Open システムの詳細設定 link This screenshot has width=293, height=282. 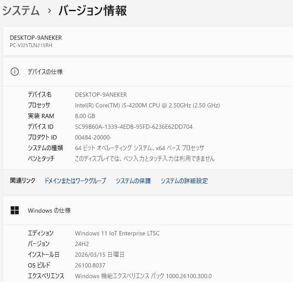[184, 181]
